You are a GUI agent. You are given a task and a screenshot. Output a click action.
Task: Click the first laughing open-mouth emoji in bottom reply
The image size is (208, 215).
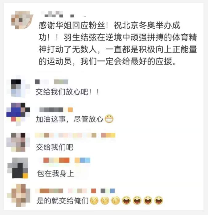(x=126, y=201)
